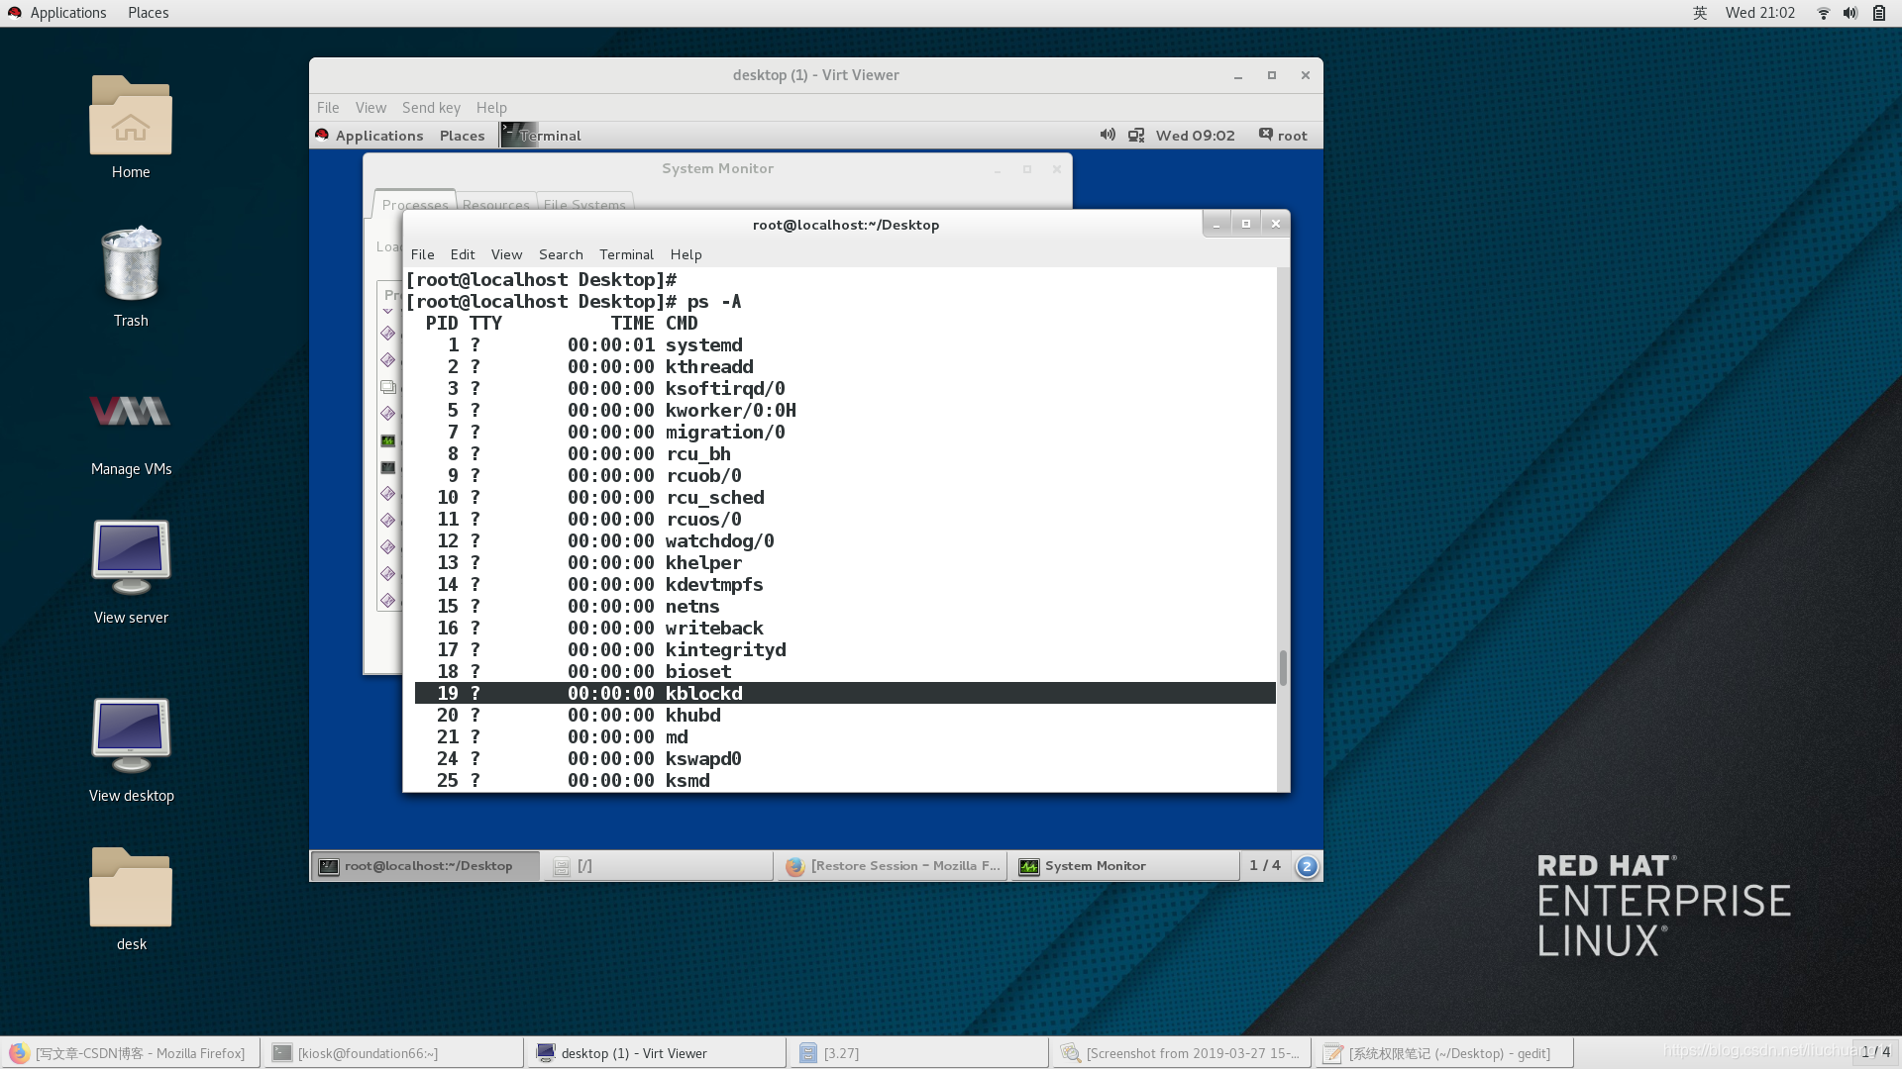The width and height of the screenshot is (1902, 1069).
Task: Click the guest notification badge showing 2
Action: coord(1307,866)
